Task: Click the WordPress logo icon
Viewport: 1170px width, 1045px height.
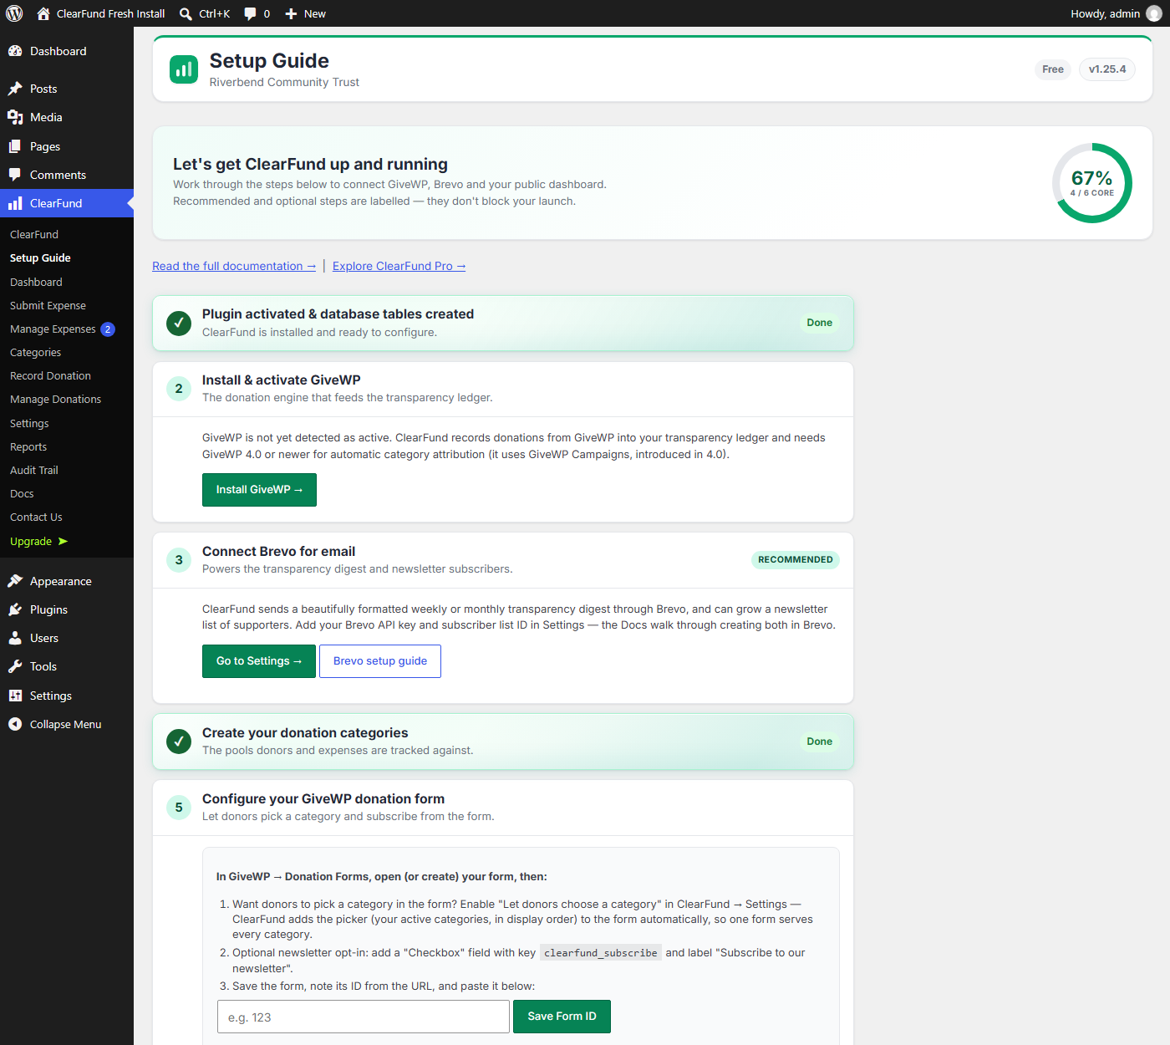Action: [14, 13]
